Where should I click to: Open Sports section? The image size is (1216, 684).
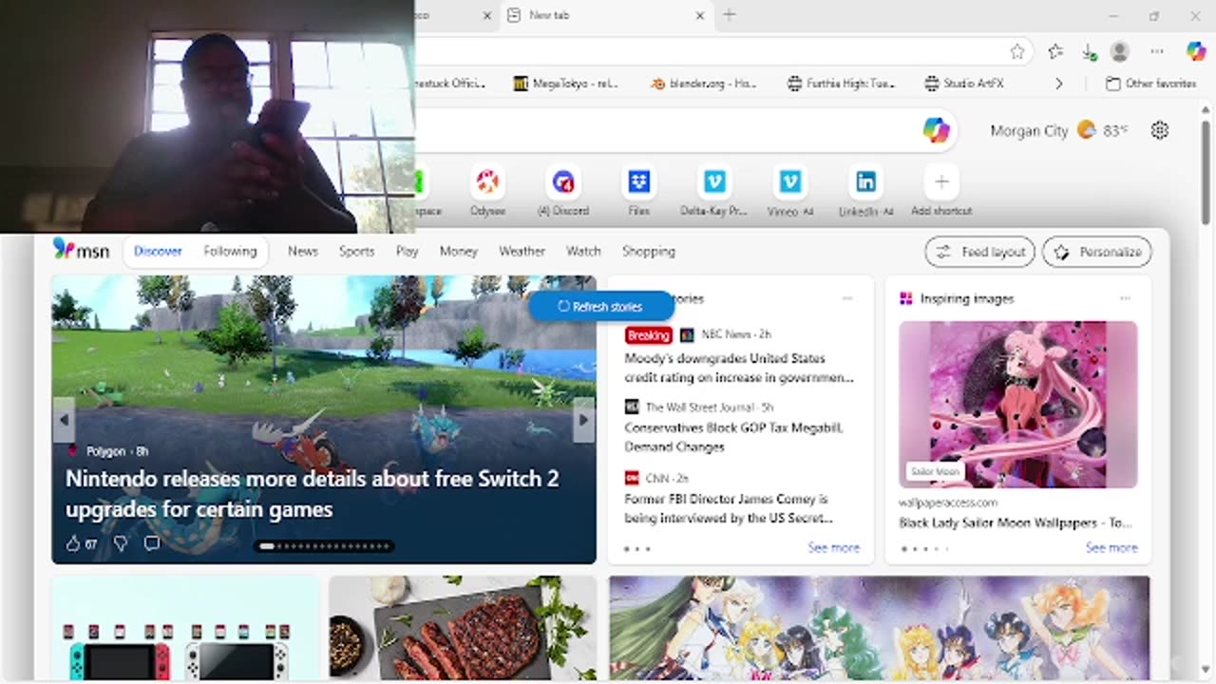[x=356, y=251]
